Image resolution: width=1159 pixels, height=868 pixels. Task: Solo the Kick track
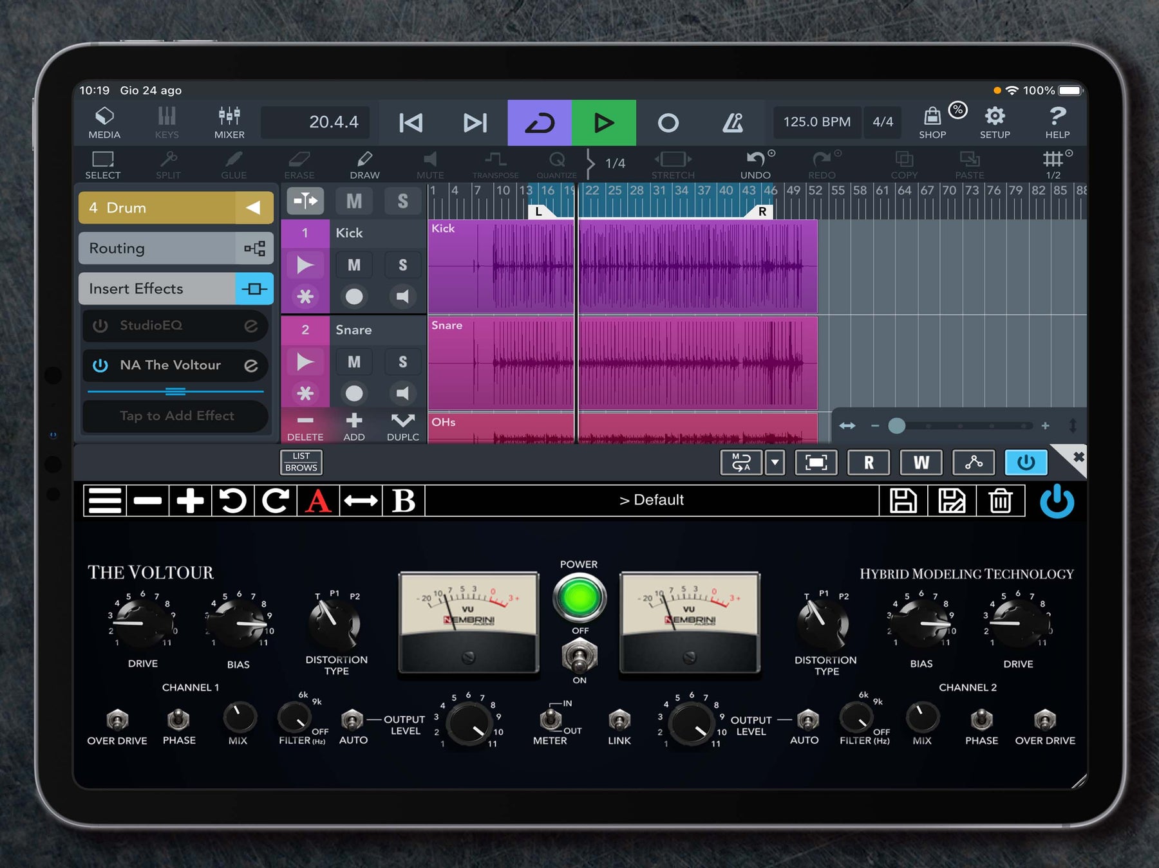(x=402, y=265)
